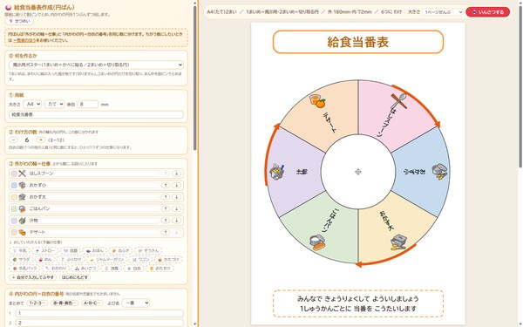The width and height of the screenshot is (523, 327).
Task: Add the ふりかけ spare job chip
Action: pyautogui.click(x=71, y=260)
